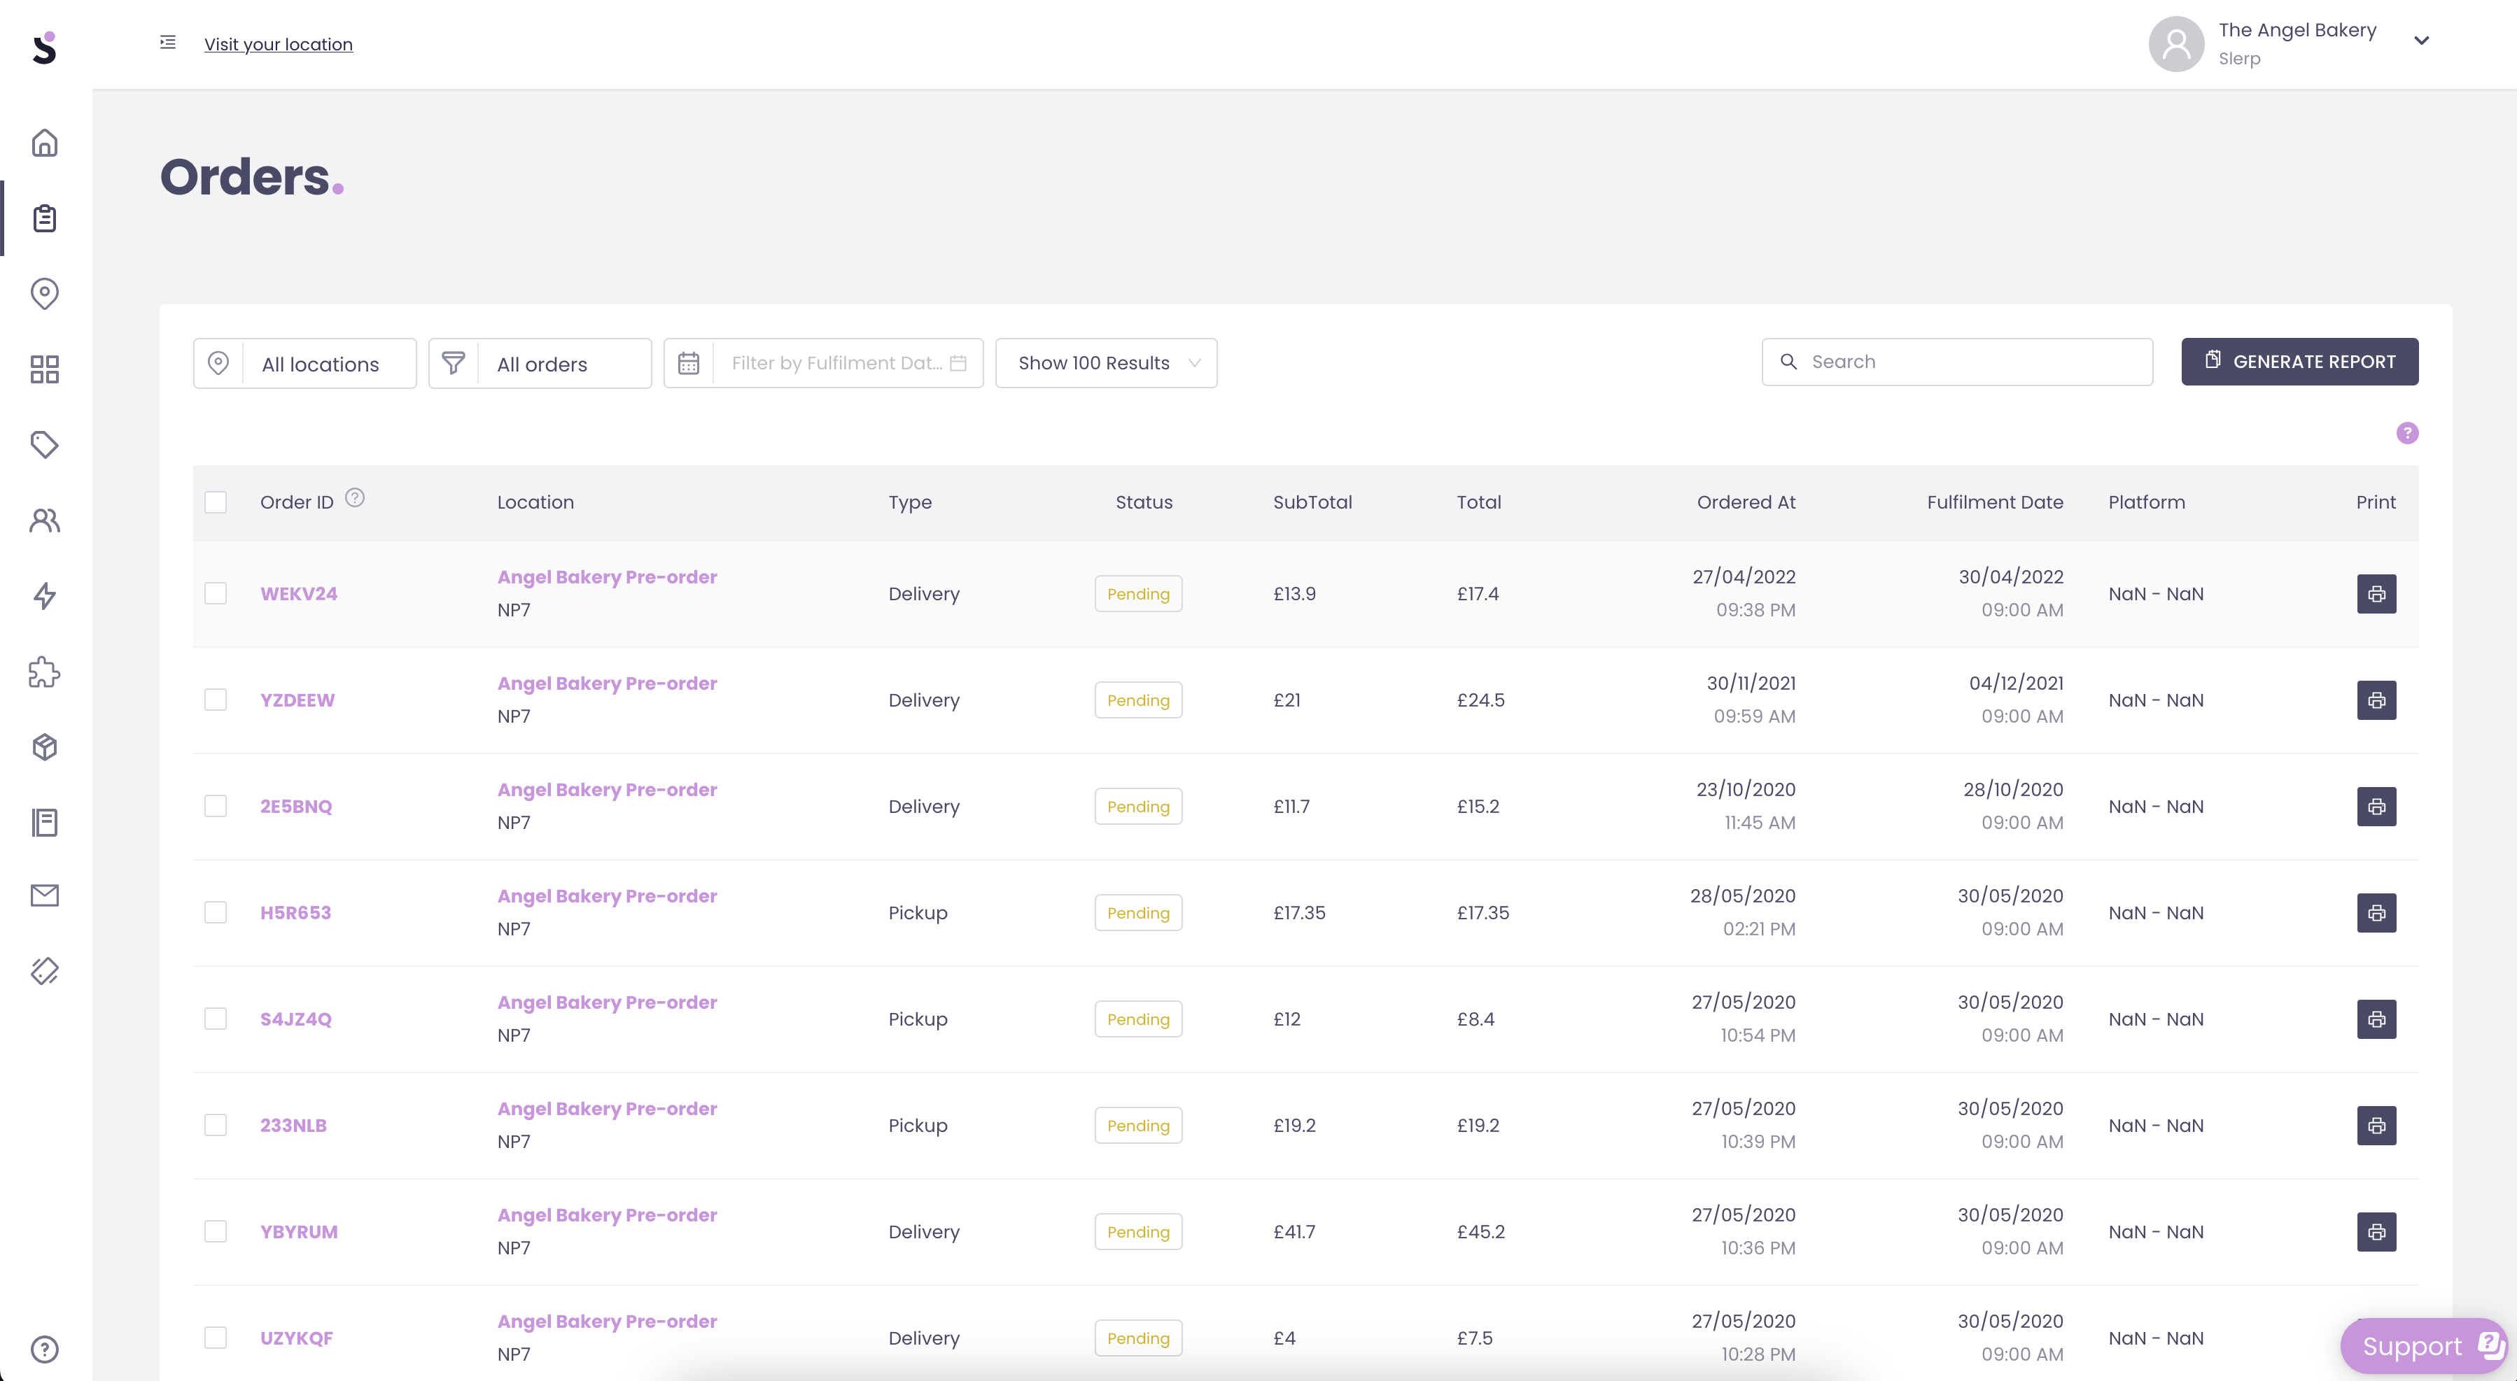Select the Orders clipboard icon in sidebar
This screenshot has width=2517, height=1381.
click(44, 218)
